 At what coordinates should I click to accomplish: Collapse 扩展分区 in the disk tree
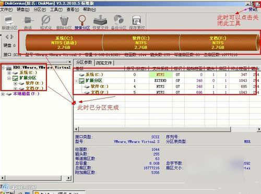click(9, 78)
